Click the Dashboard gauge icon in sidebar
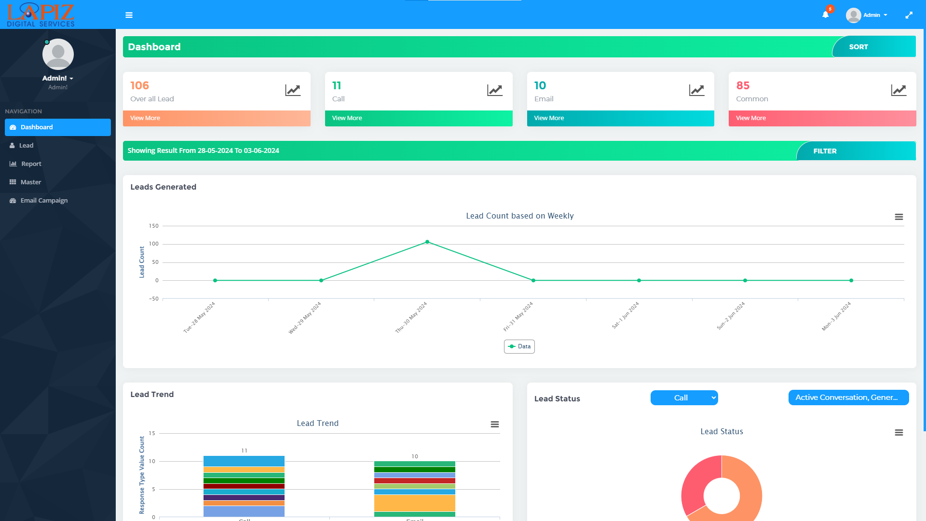 [13, 127]
